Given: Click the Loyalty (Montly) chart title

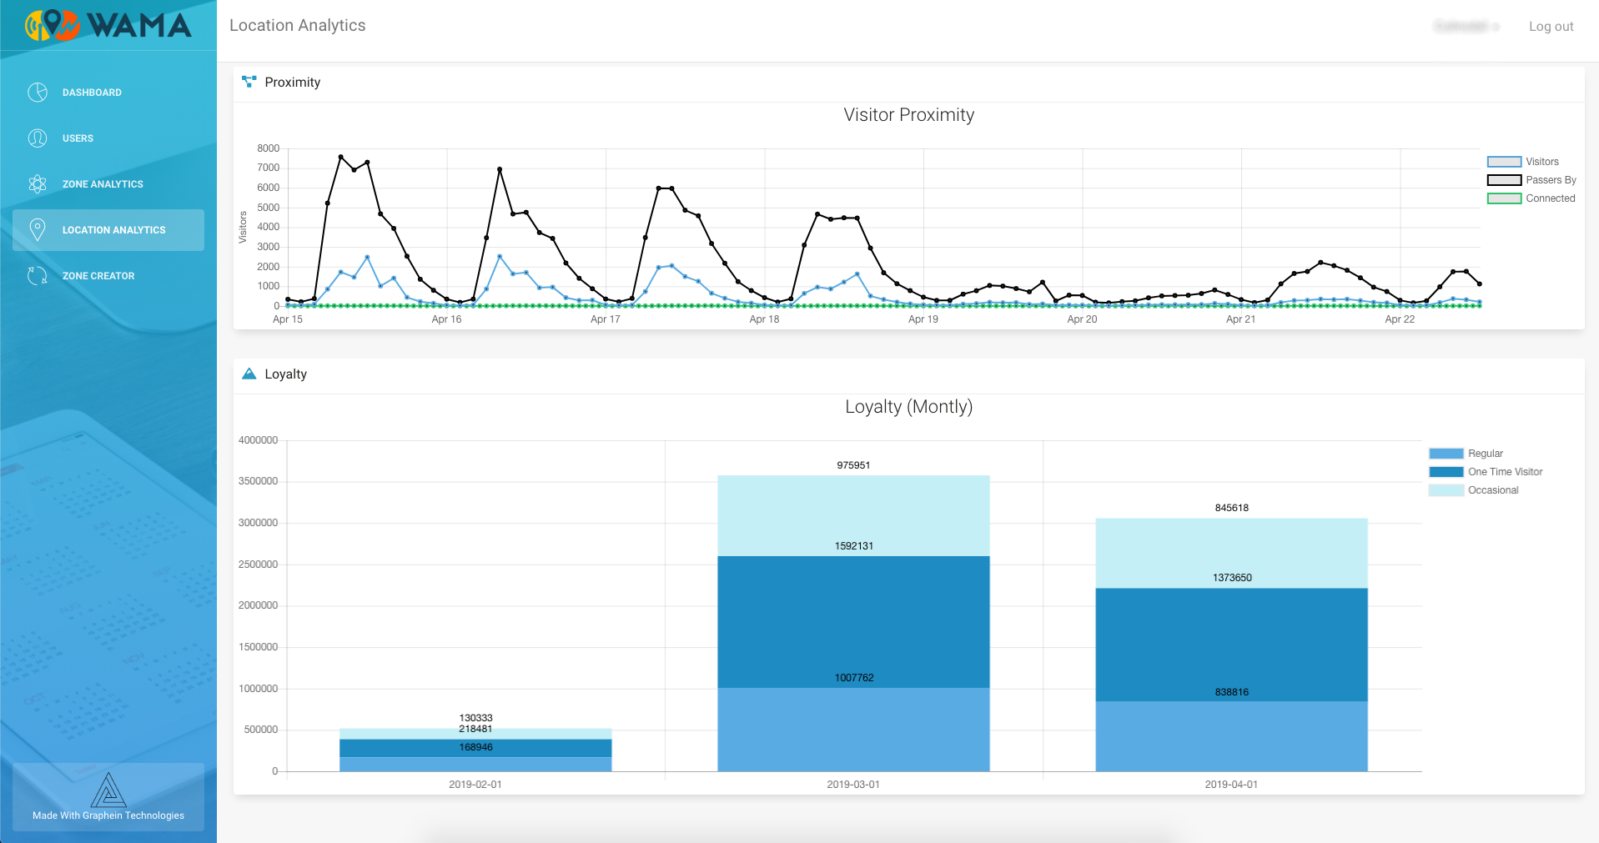Looking at the screenshot, I should point(908,407).
